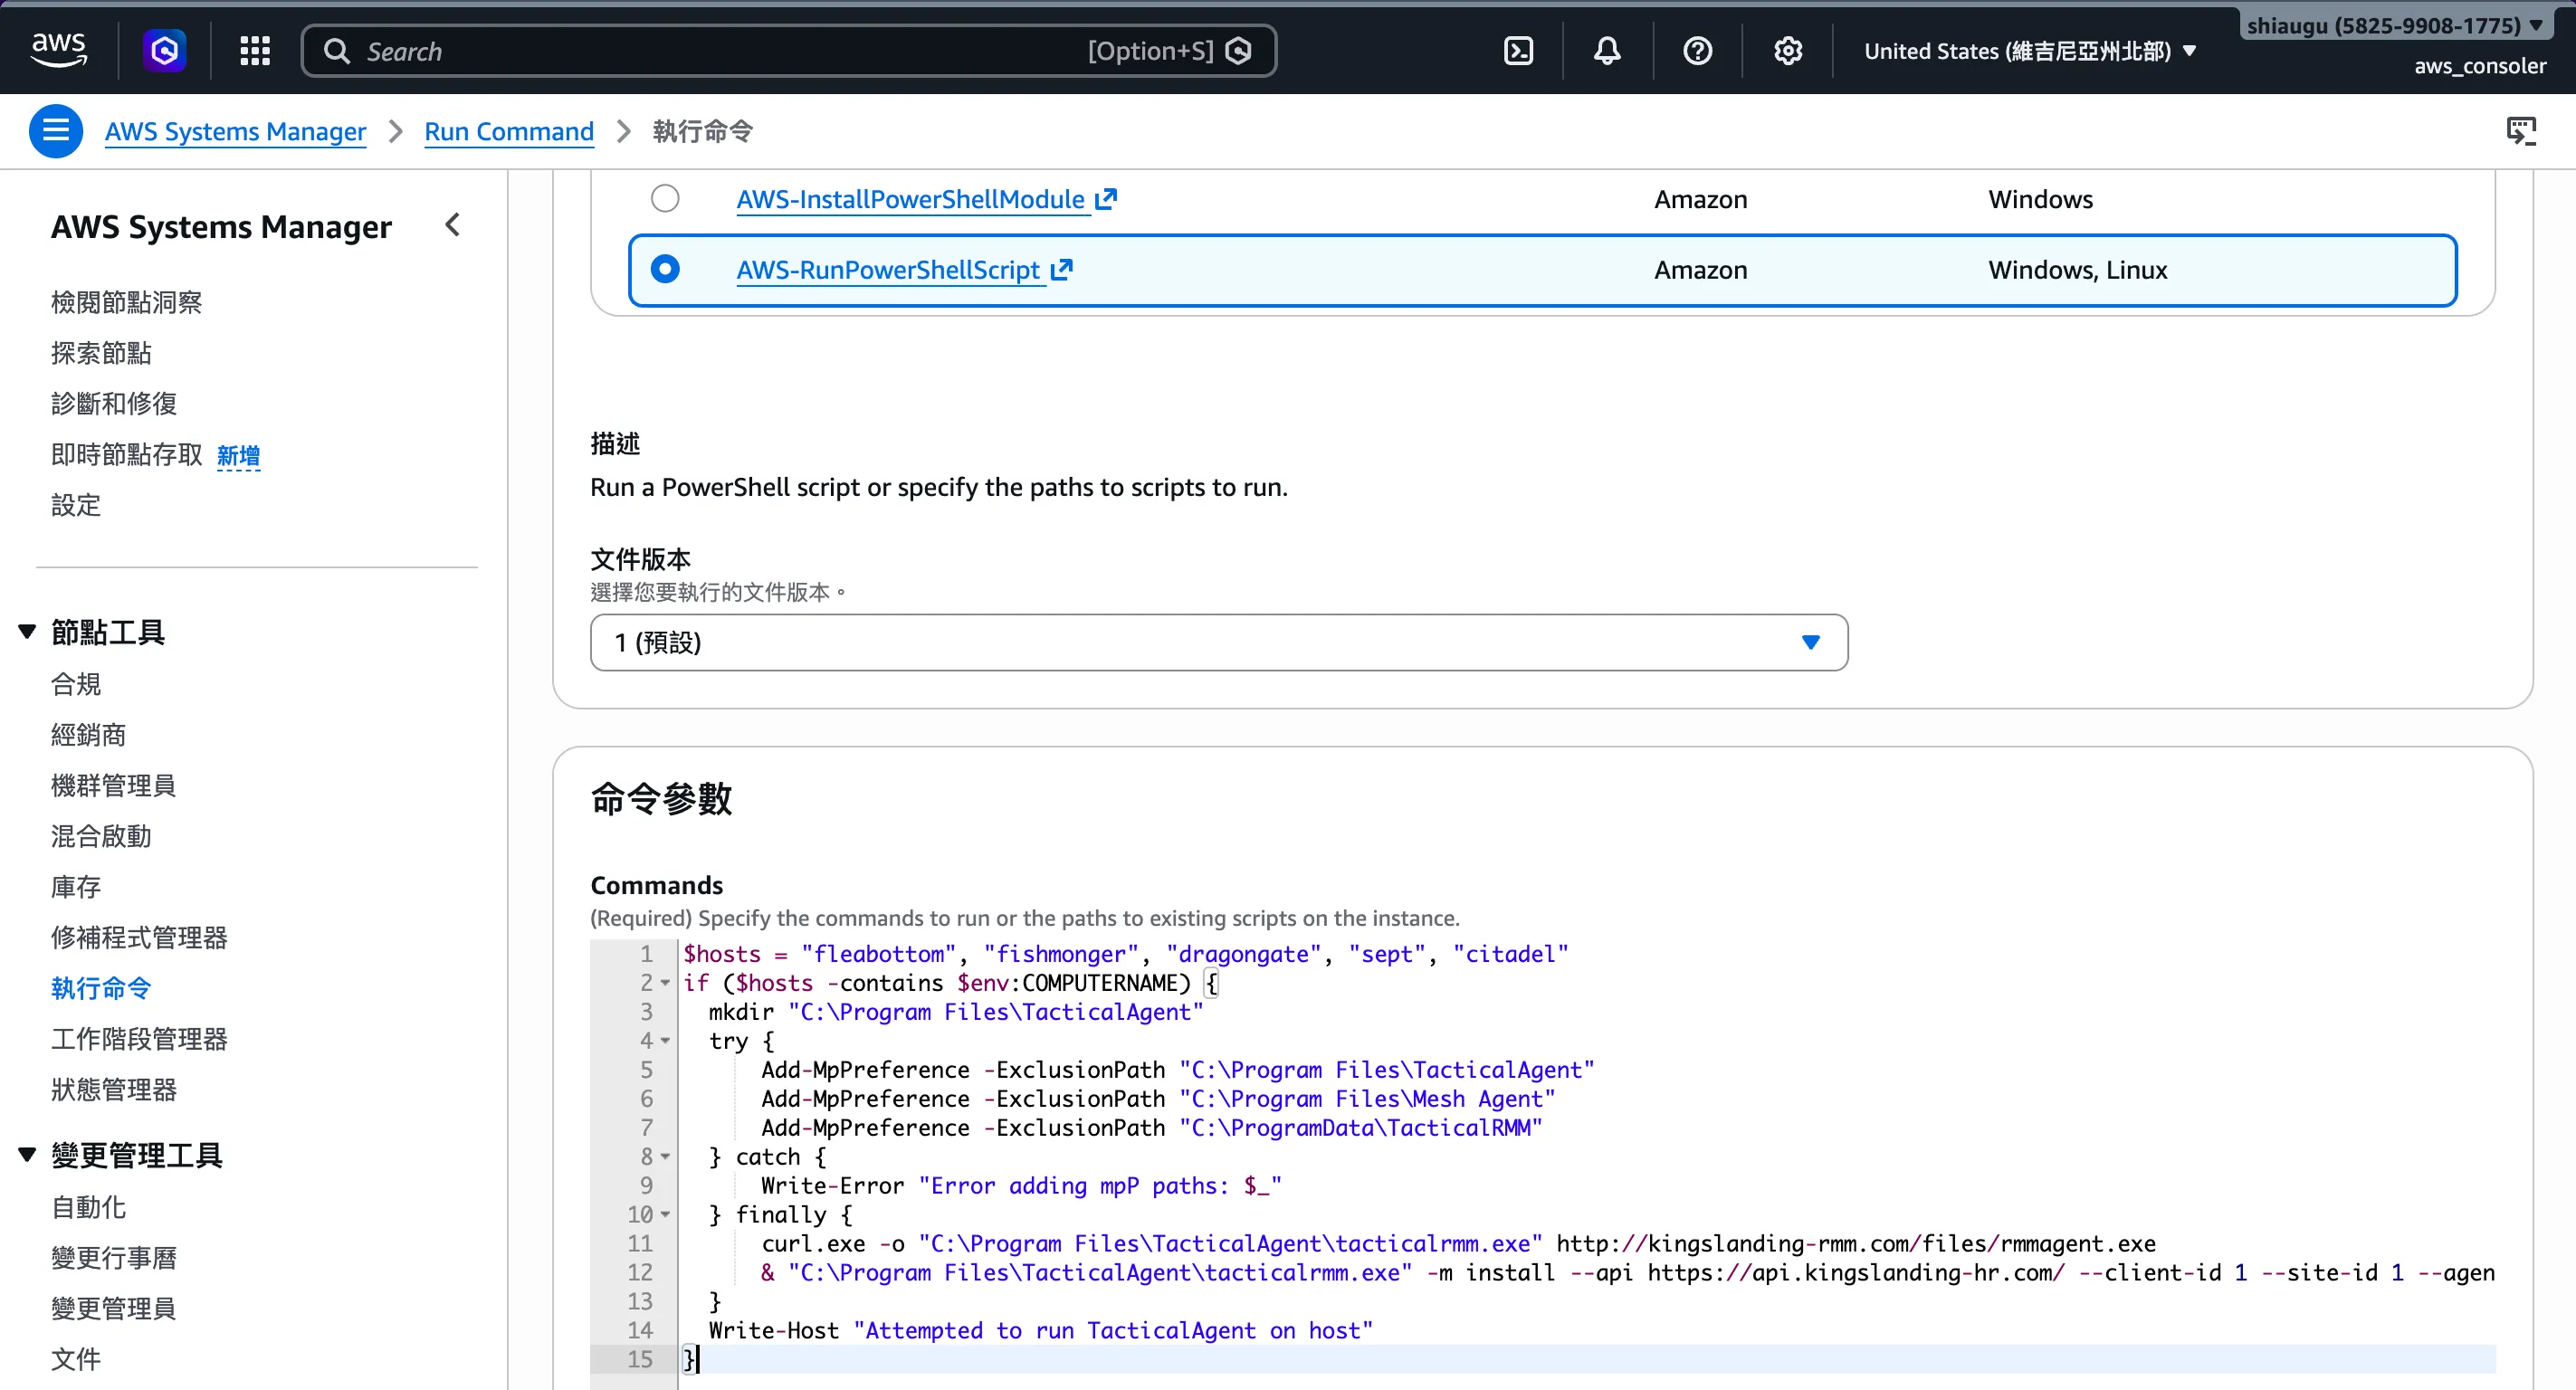Viewport: 2576px width, 1390px height.
Task: Select the AWS-InstallPowerShellModule radio button
Action: [665, 199]
